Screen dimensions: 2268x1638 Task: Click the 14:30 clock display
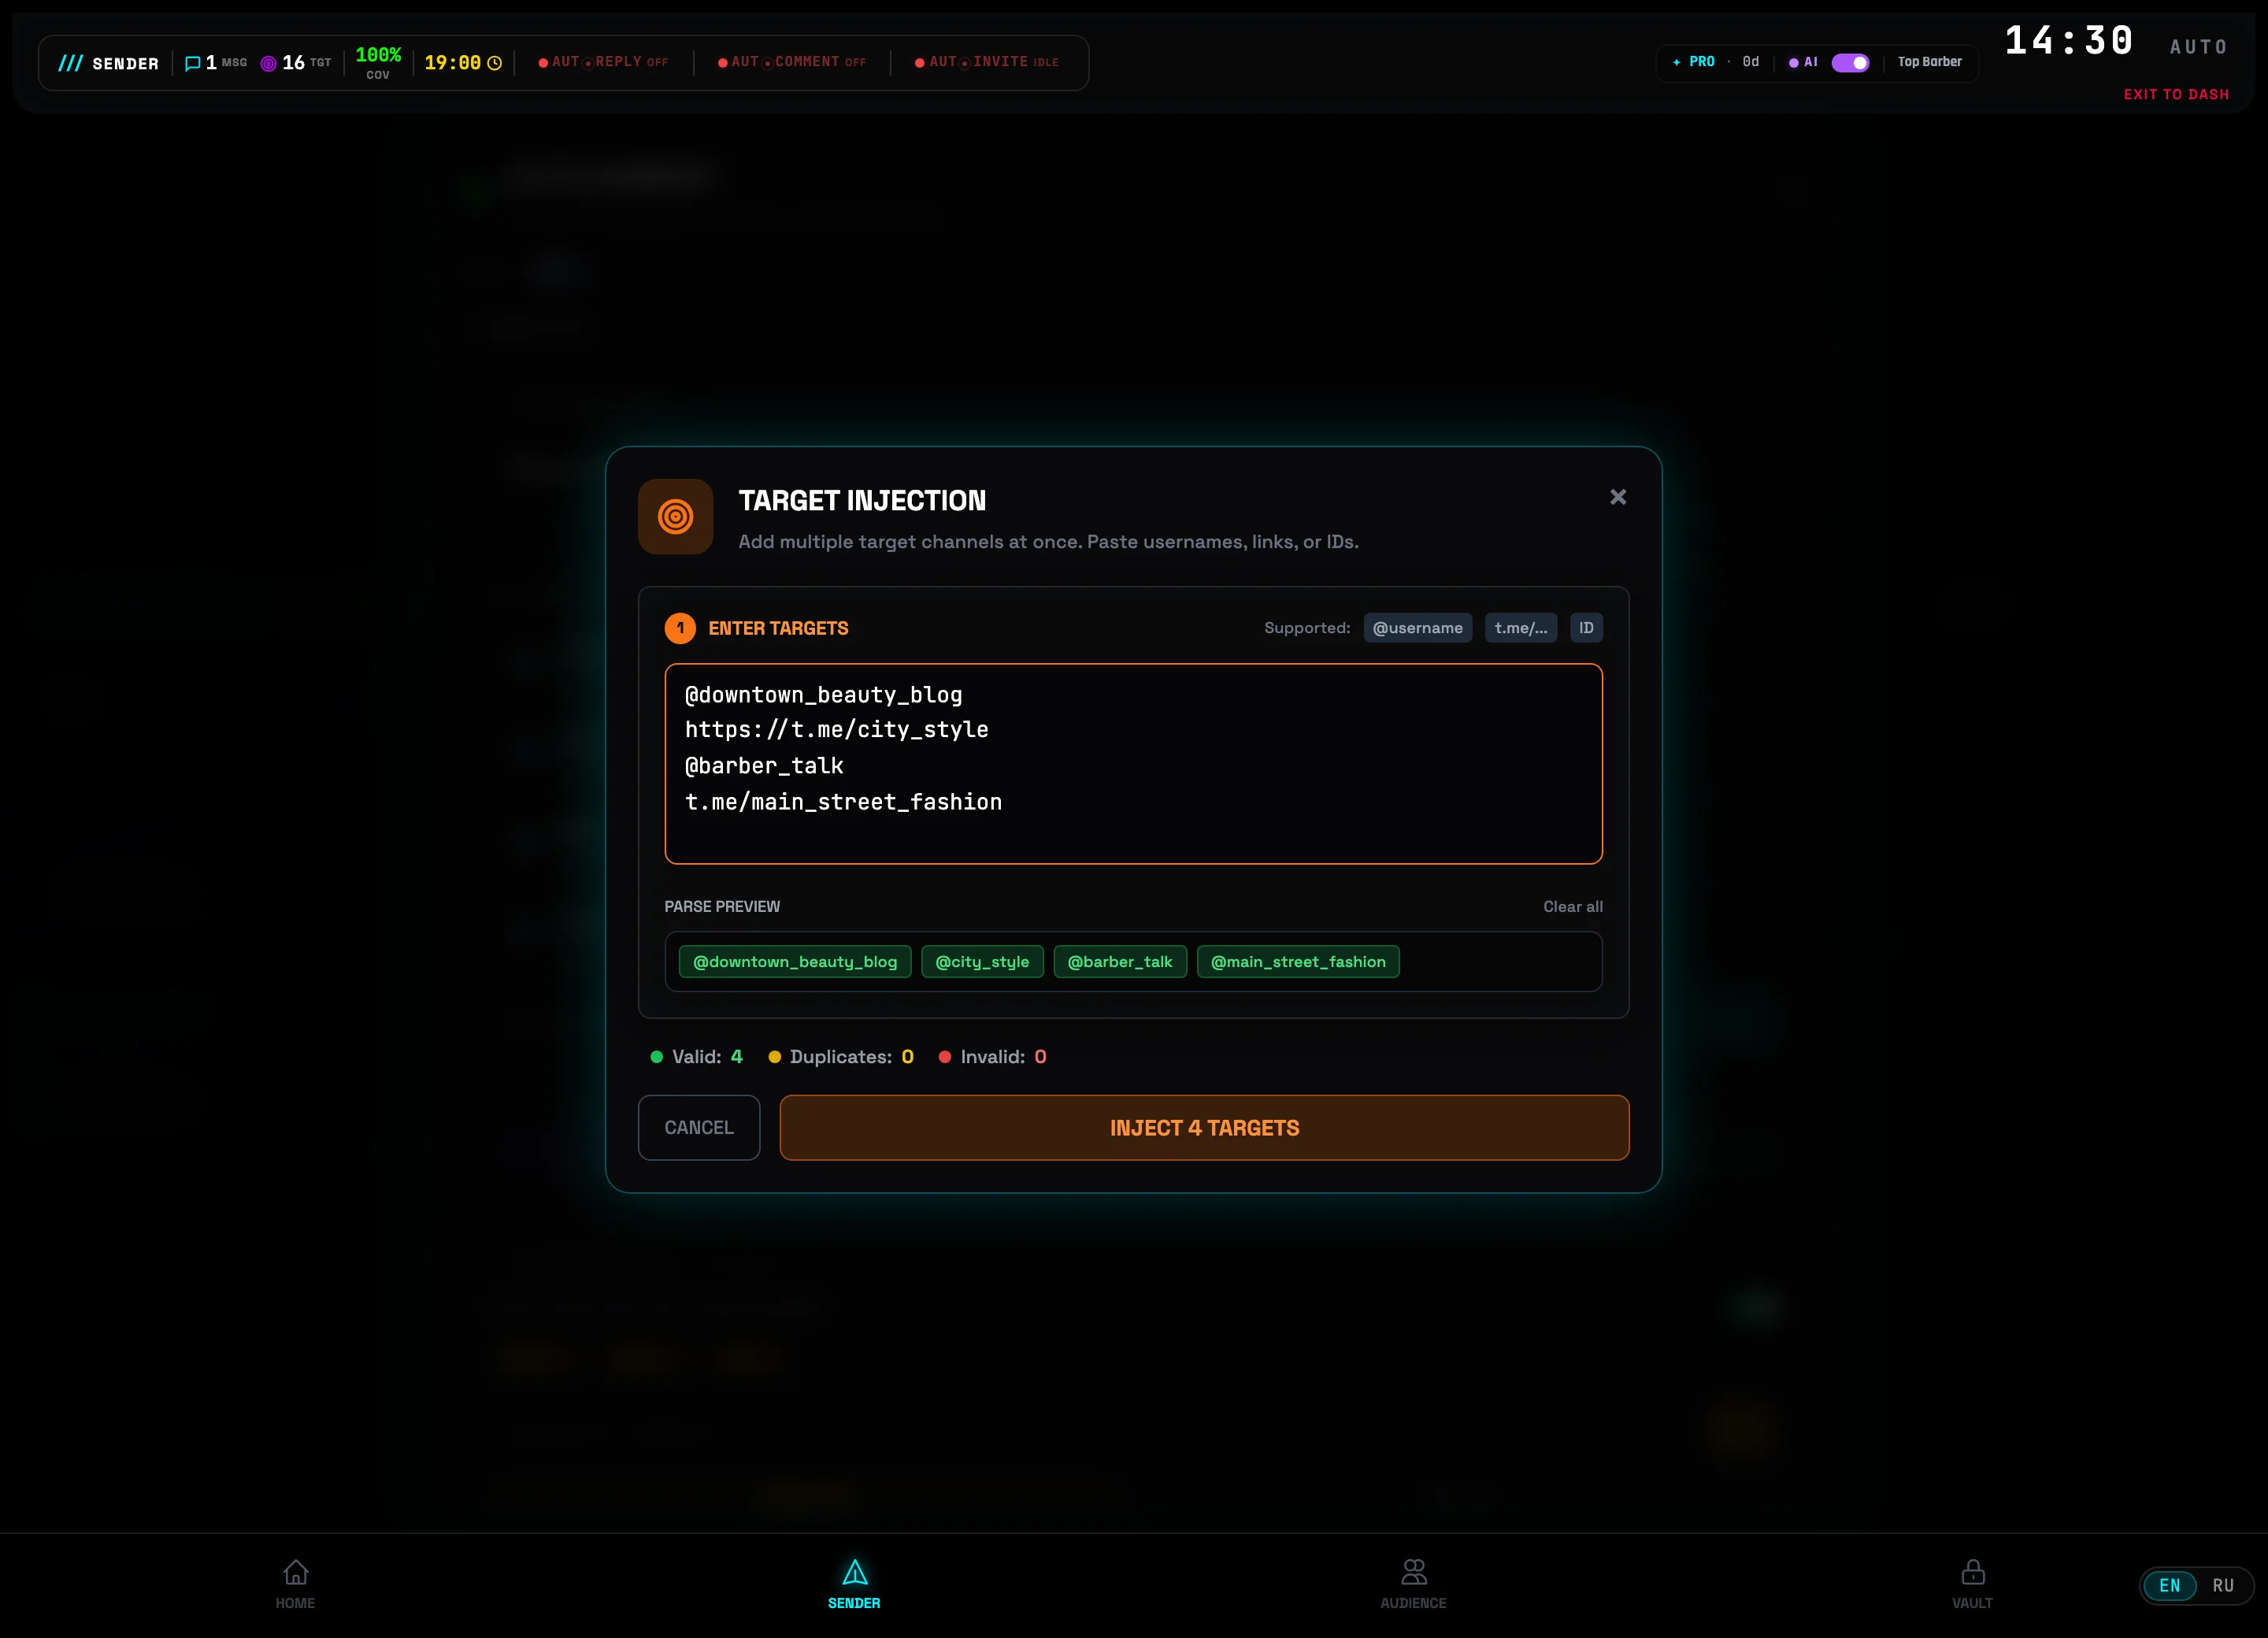[x=2069, y=41]
